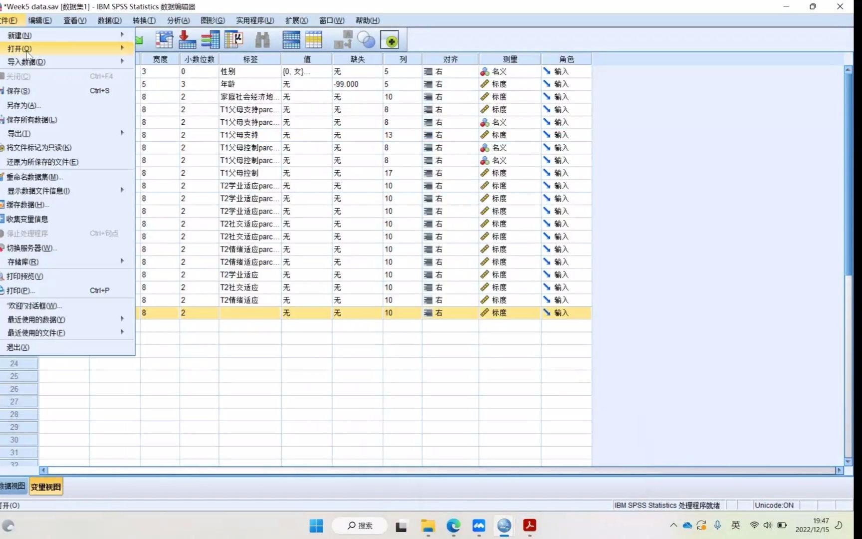Click the Task View icon in the taskbar

[401, 526]
